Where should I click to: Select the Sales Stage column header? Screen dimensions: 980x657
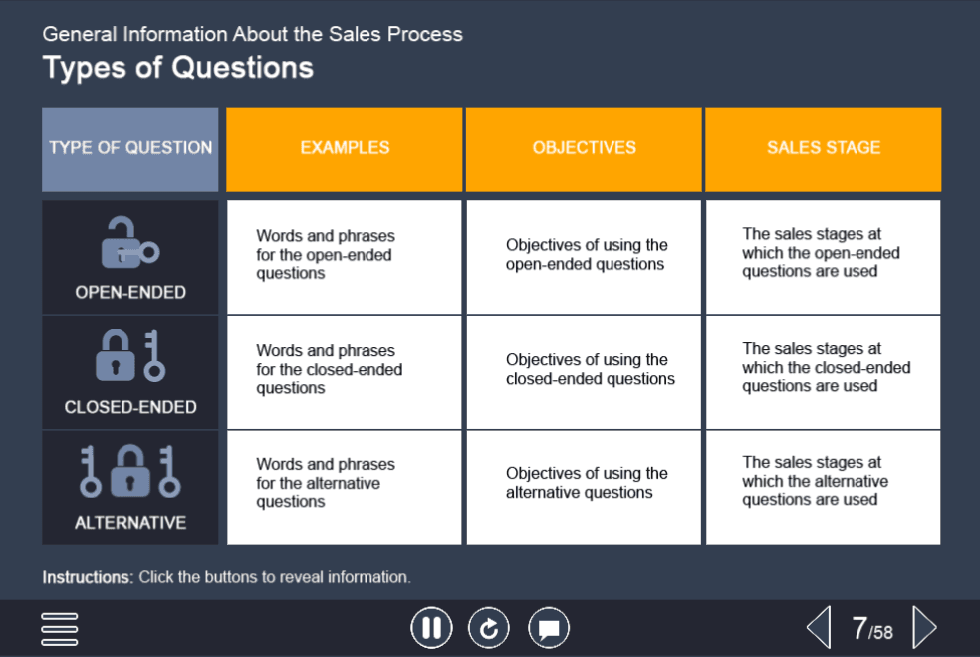pyautogui.click(x=824, y=148)
